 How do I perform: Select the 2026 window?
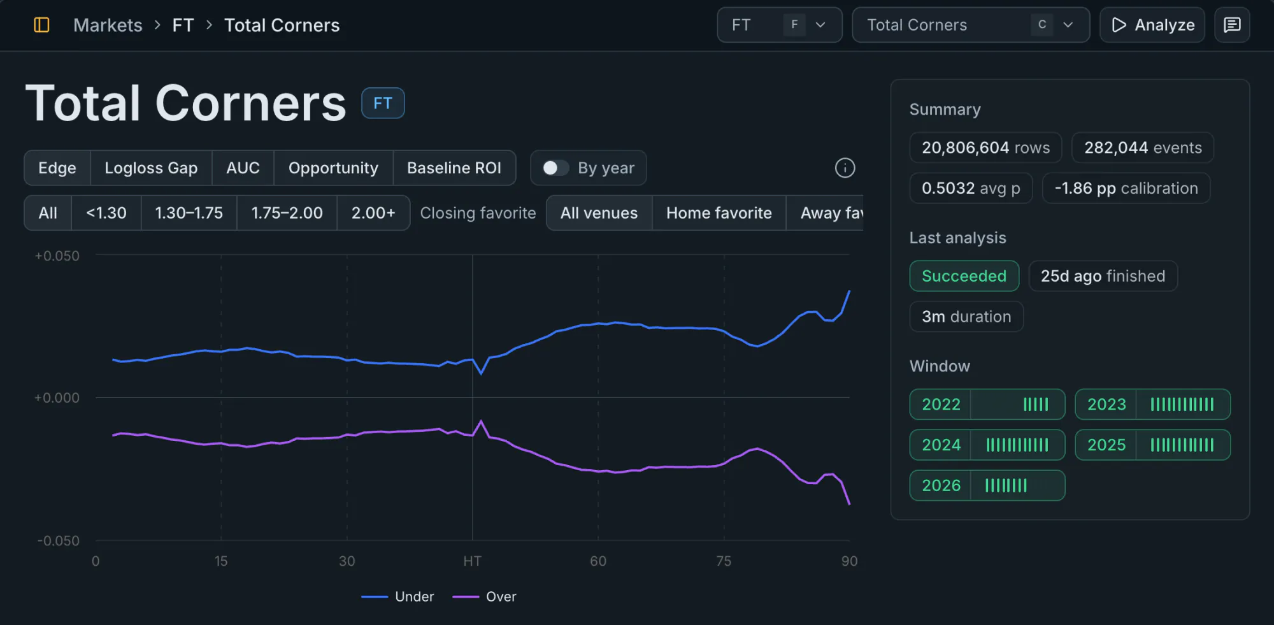coord(987,485)
